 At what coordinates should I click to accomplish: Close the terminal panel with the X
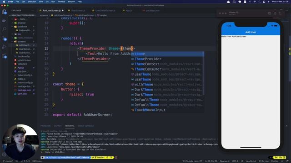click(x=286, y=126)
